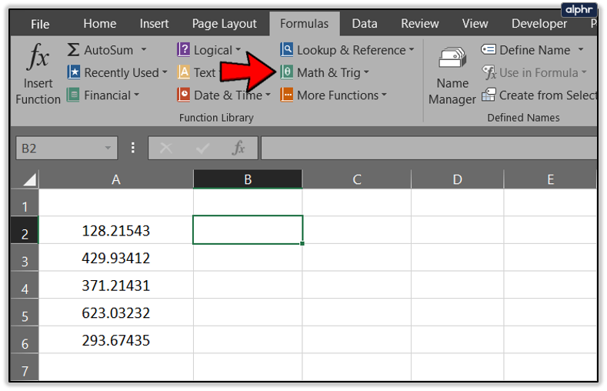Select cell A3 containing 429.93412
Image resolution: width=607 pixels, height=391 pixels.
click(115, 258)
